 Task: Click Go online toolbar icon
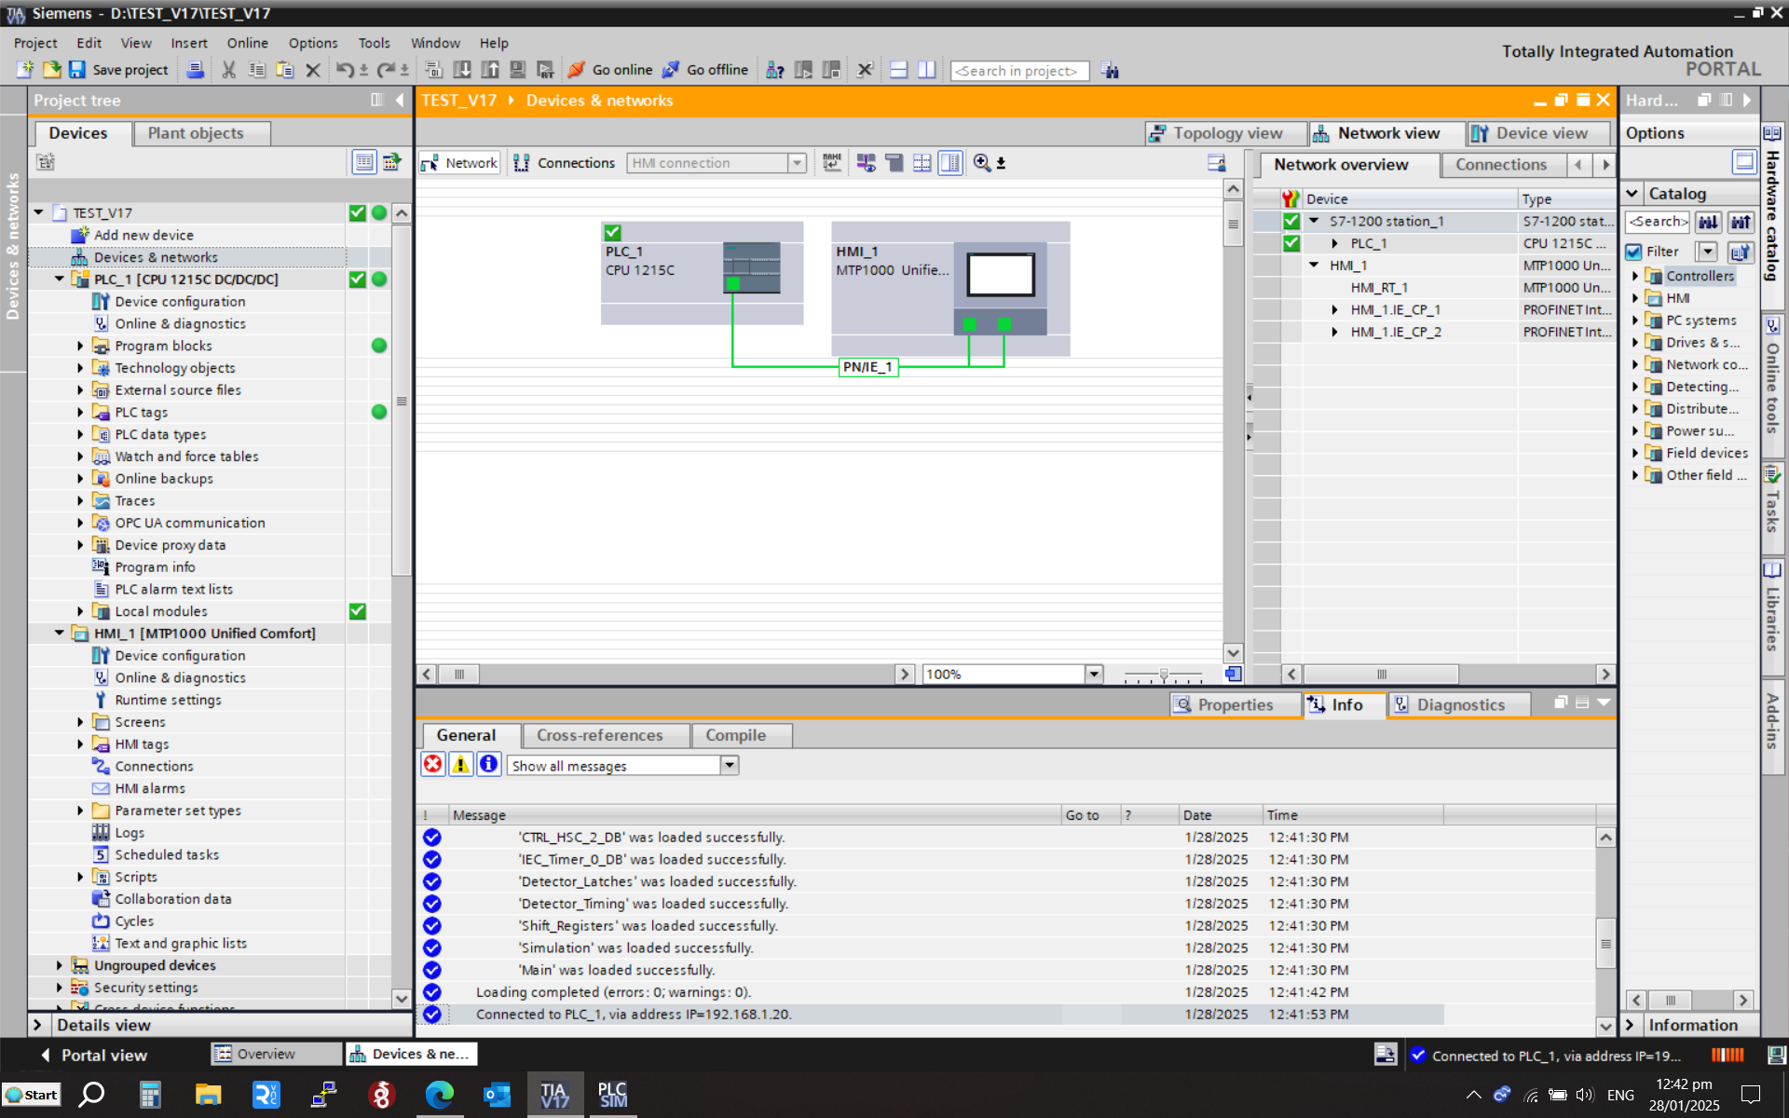tap(578, 70)
